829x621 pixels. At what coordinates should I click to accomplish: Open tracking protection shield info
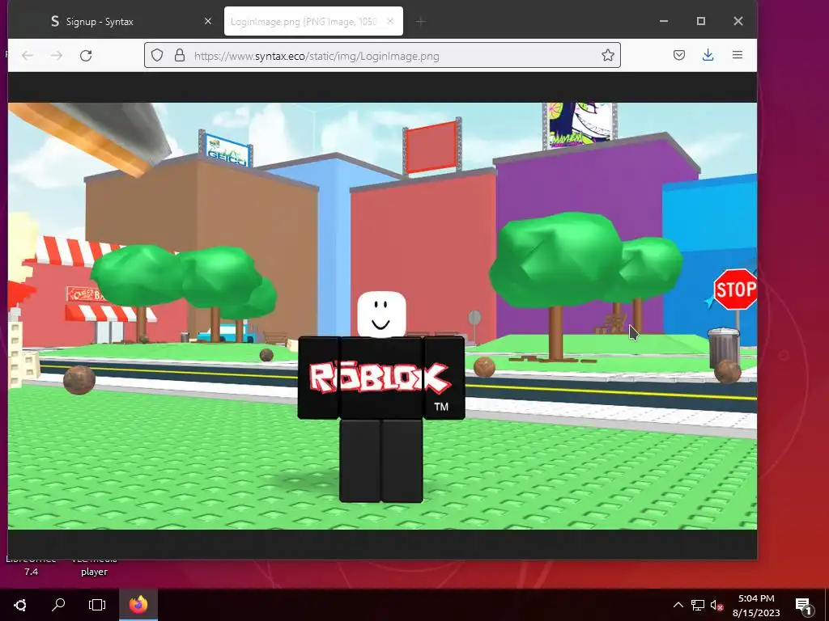click(x=157, y=56)
